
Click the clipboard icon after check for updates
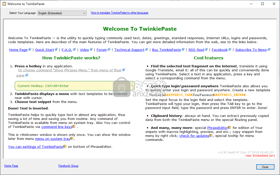(x=211, y=136)
